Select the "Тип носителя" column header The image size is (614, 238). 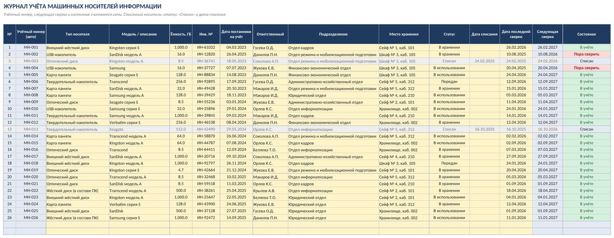tap(78, 34)
